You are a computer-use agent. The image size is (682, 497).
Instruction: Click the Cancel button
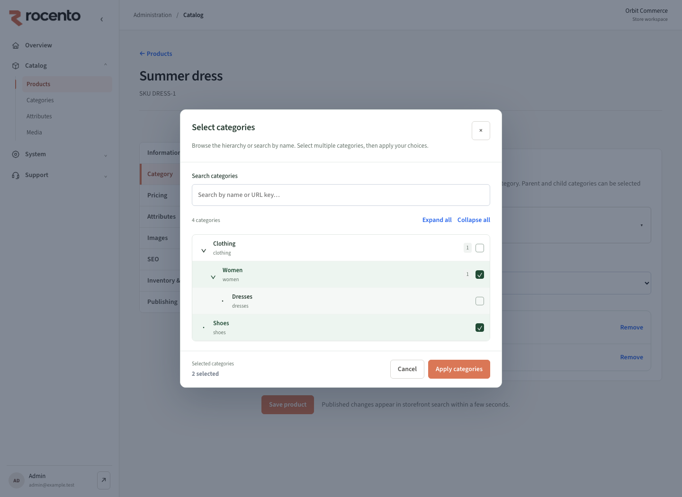pyautogui.click(x=407, y=369)
